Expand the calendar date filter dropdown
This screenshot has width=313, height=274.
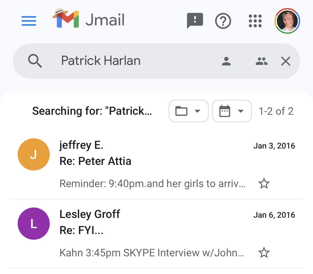pyautogui.click(x=232, y=111)
